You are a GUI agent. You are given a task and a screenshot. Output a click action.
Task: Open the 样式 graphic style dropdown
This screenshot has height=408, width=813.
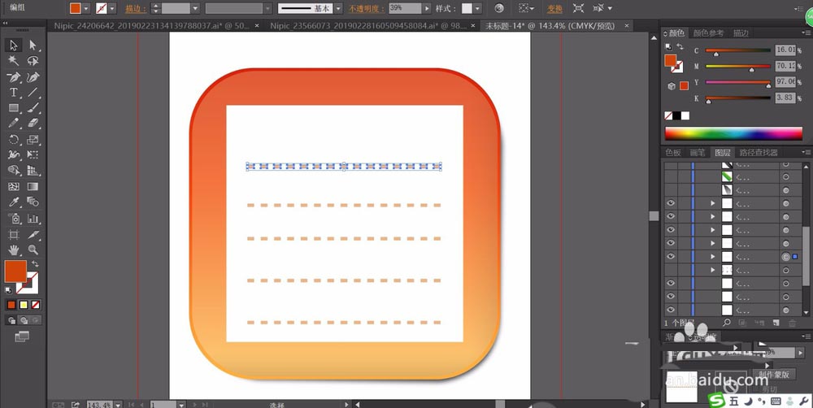(x=477, y=8)
